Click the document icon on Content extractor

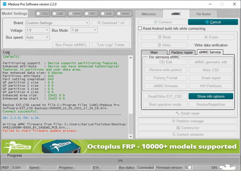[174, 135]
